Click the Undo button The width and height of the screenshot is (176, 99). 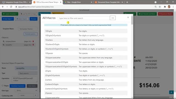click(34, 19)
